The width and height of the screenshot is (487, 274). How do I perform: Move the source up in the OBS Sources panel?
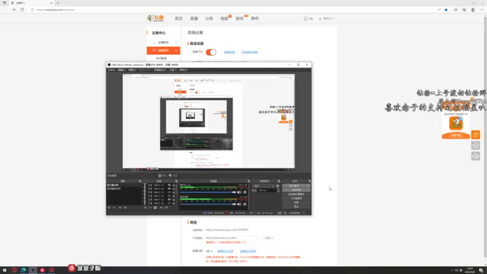[161, 208]
